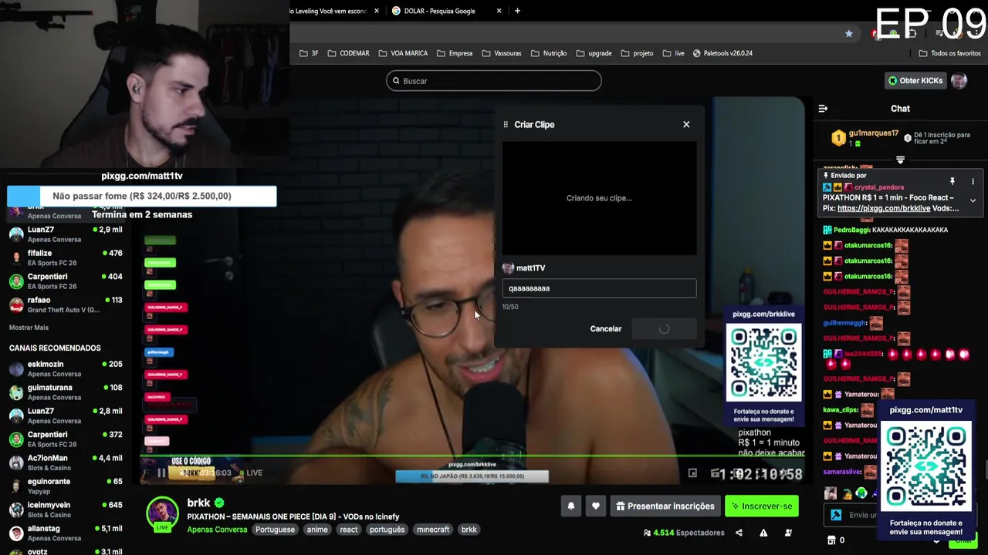
Task: Open the VOA MARICA bookmarks folder
Action: (403, 53)
